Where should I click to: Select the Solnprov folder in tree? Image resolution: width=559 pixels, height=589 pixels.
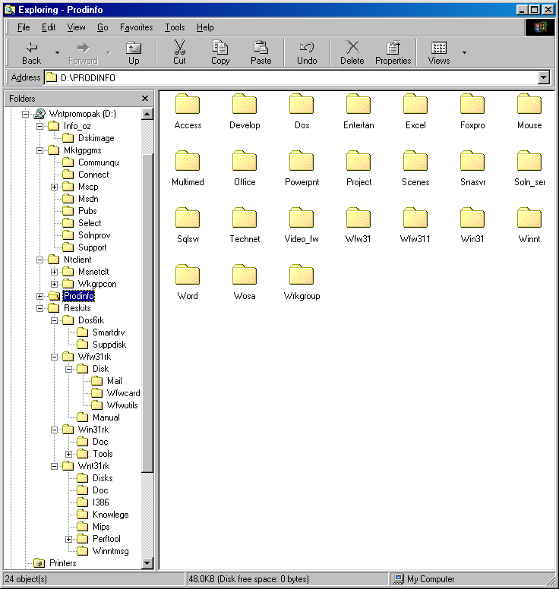94,235
